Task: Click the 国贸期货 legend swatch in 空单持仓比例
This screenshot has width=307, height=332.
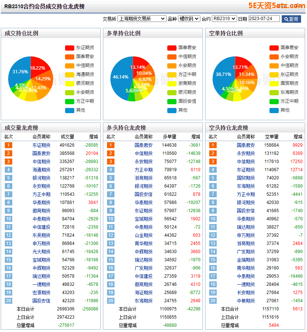Action: tap(274, 83)
